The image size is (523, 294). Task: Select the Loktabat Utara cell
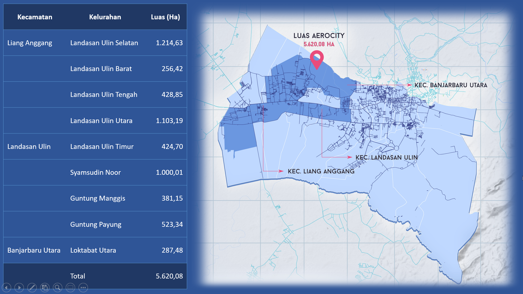click(x=93, y=250)
